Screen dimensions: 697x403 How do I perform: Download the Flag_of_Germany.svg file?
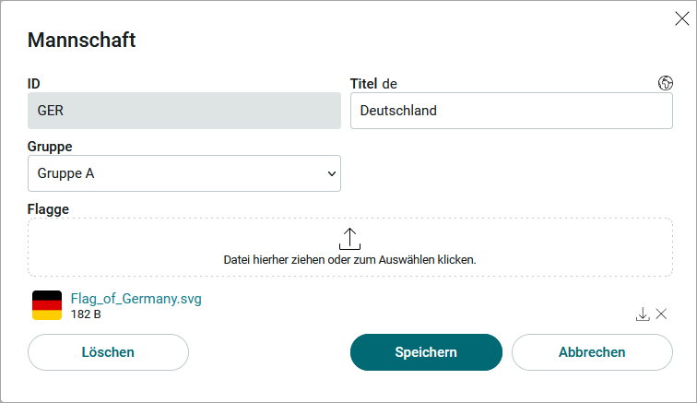coord(643,314)
